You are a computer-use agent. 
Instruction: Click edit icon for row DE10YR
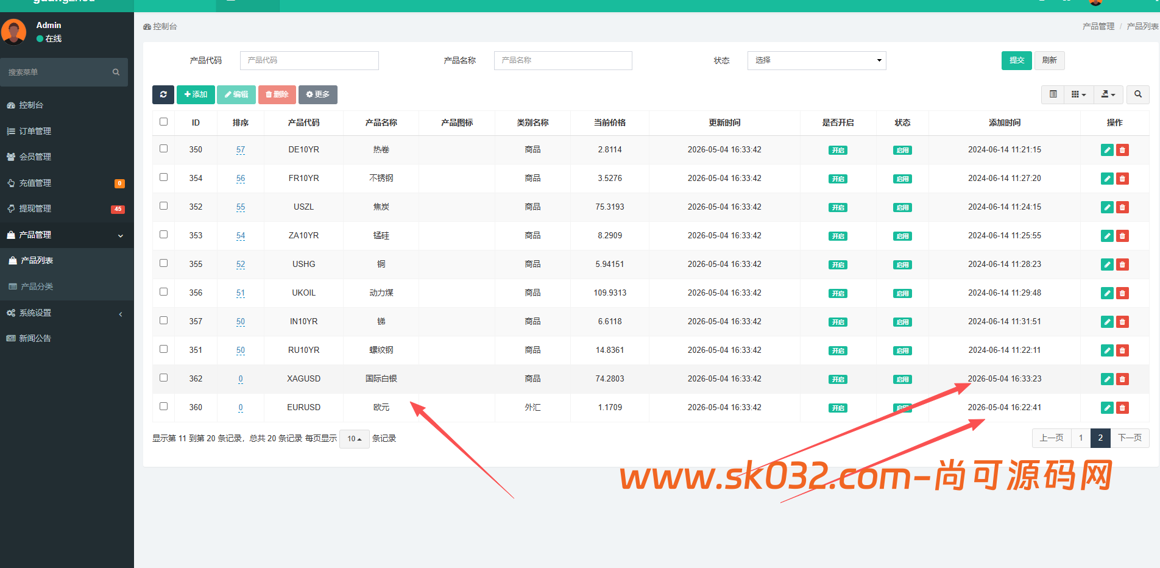point(1108,150)
